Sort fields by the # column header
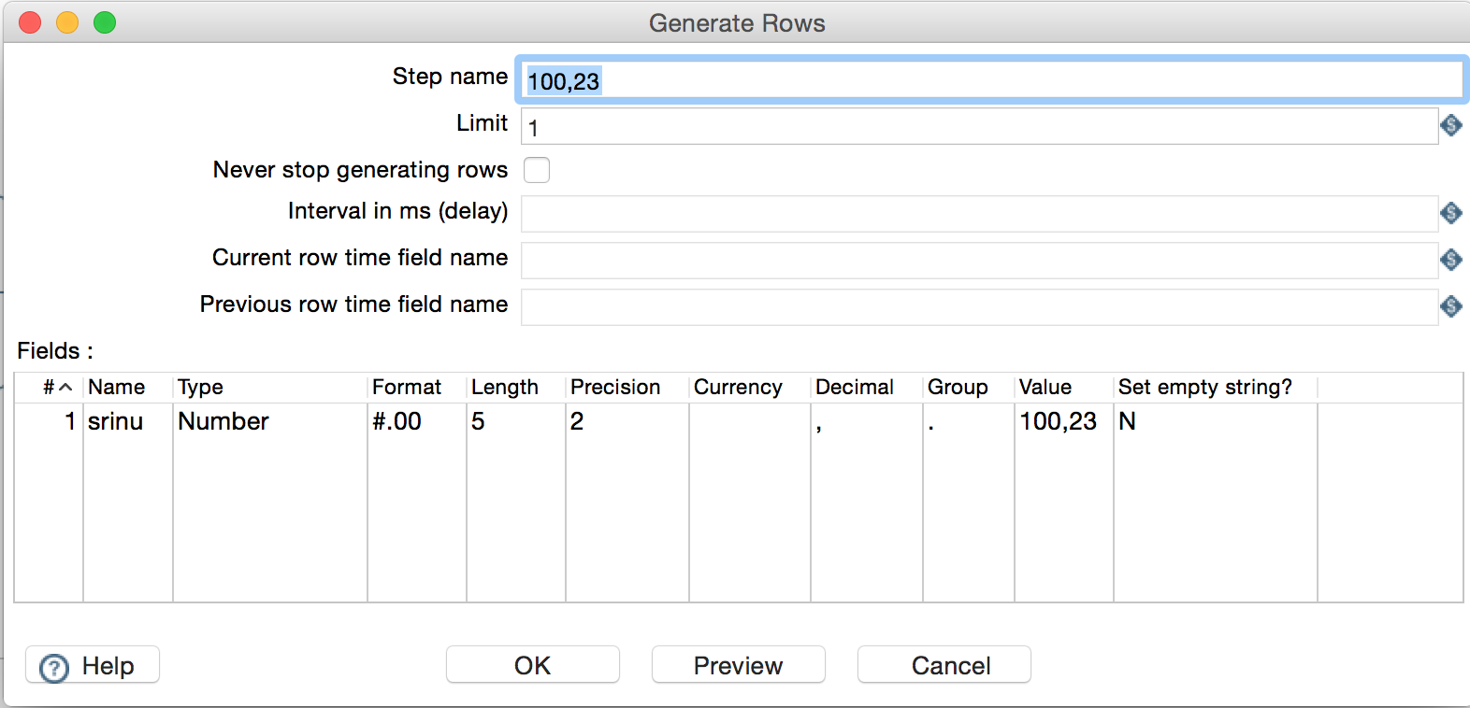Viewport: 1470px width, 708px height. 50,388
